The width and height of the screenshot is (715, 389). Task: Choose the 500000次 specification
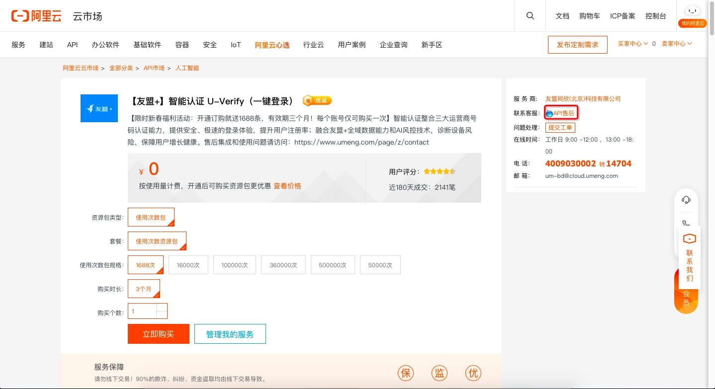[x=333, y=265]
